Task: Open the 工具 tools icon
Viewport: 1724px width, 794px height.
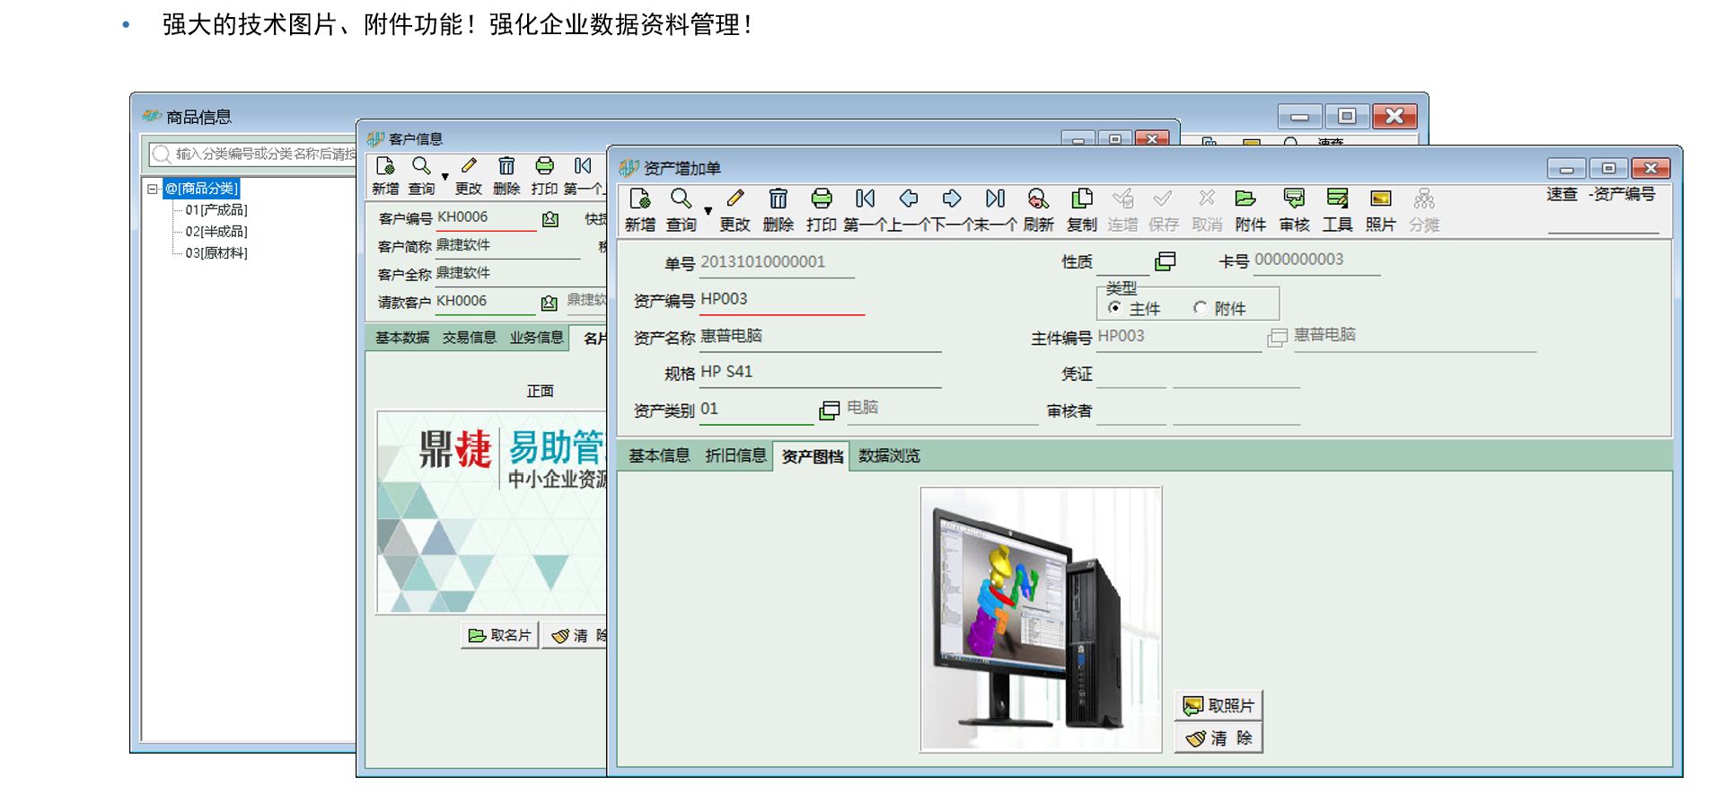Action: 1337,199
